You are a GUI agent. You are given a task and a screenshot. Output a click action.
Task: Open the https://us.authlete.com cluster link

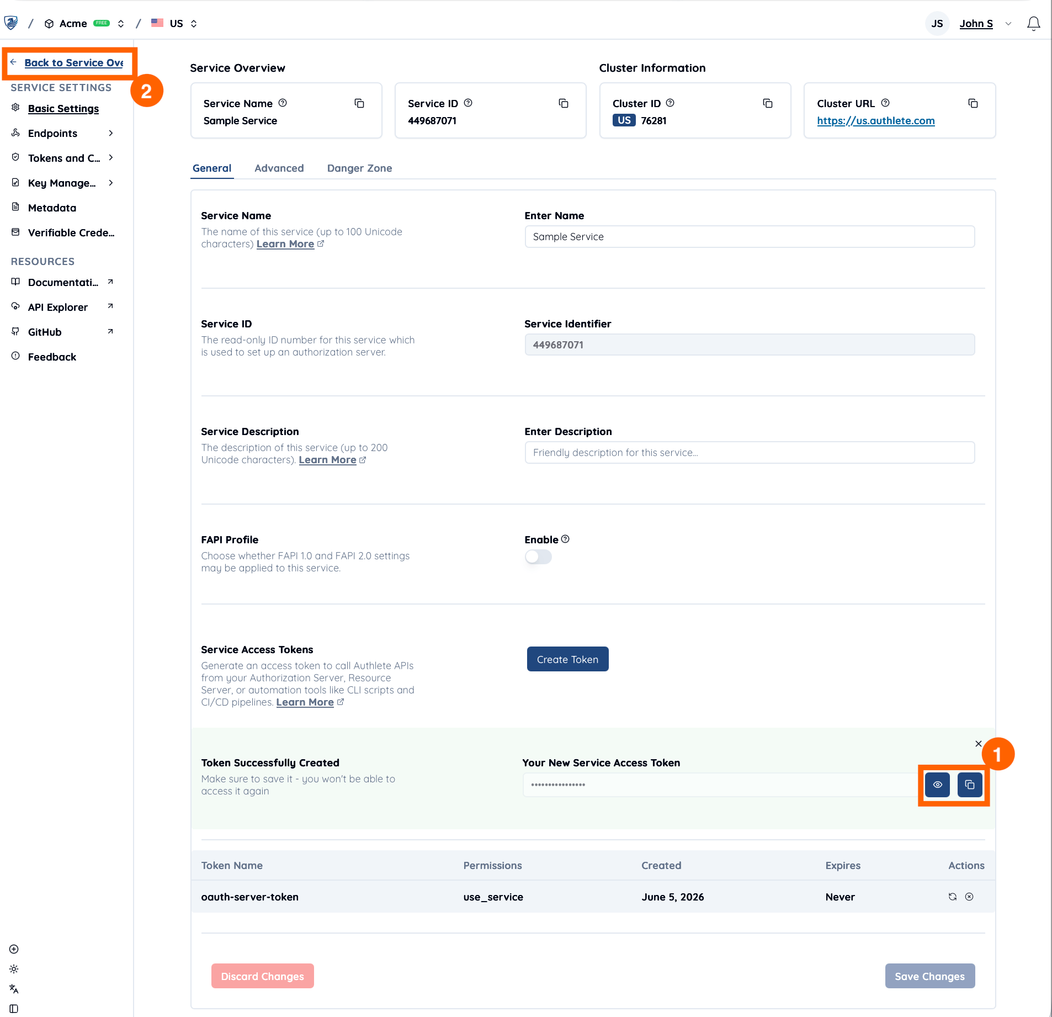(x=876, y=120)
